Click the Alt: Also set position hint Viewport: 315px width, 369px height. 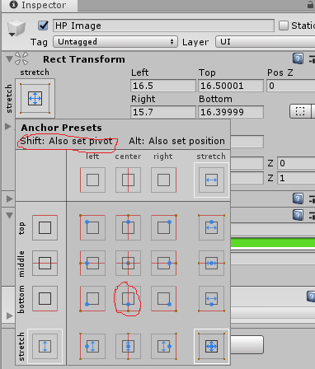pos(177,141)
